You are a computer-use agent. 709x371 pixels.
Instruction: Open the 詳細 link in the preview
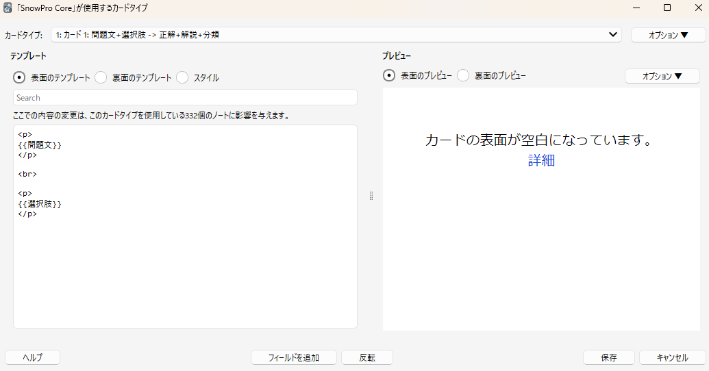point(541,160)
